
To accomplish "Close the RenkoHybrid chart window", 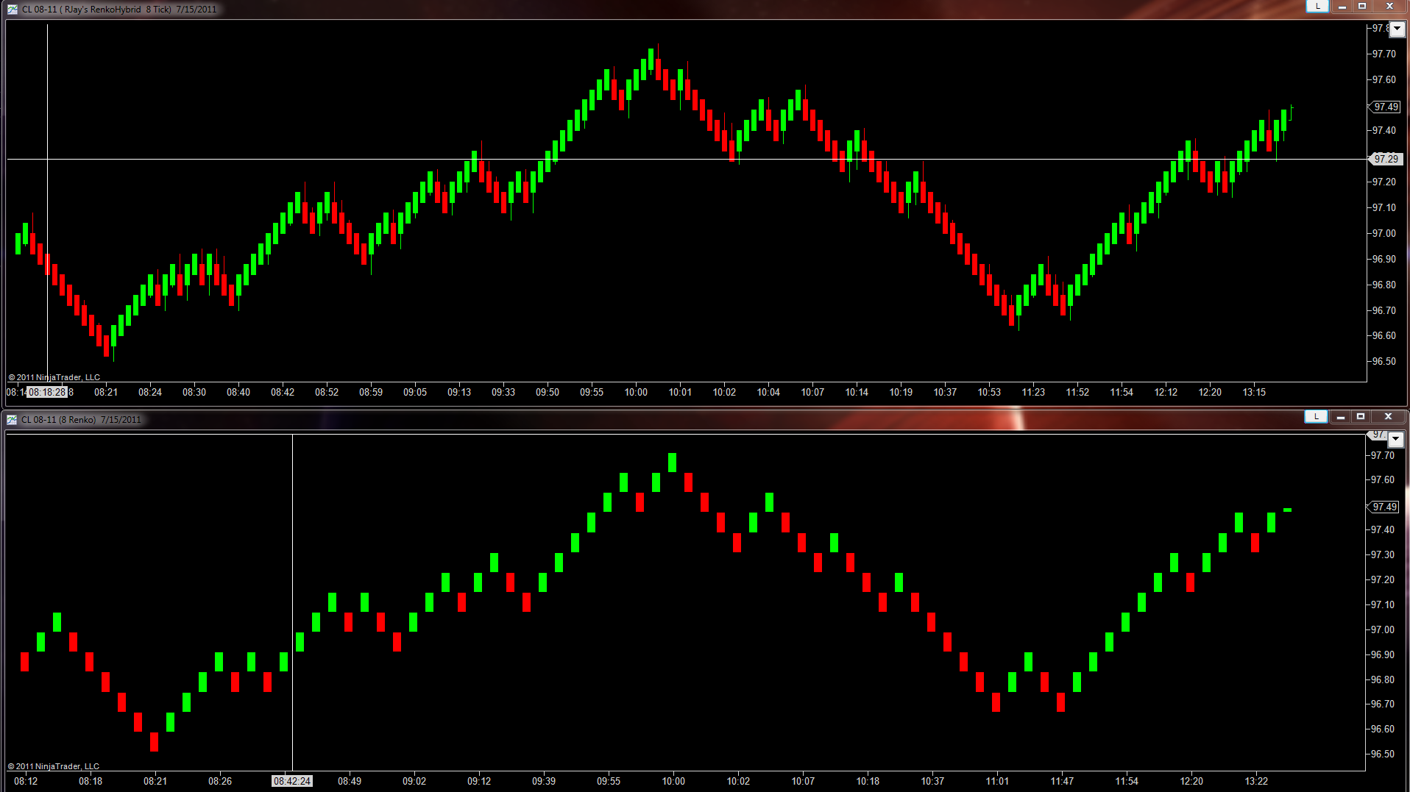I will coord(1389,7).
